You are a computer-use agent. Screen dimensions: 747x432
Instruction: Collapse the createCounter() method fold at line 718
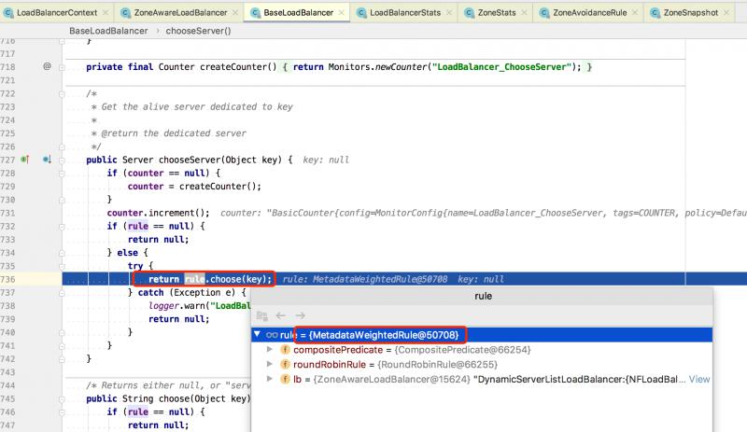62,67
